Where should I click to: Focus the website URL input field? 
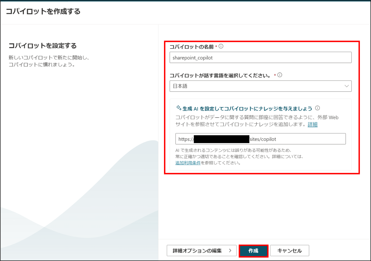(260, 139)
